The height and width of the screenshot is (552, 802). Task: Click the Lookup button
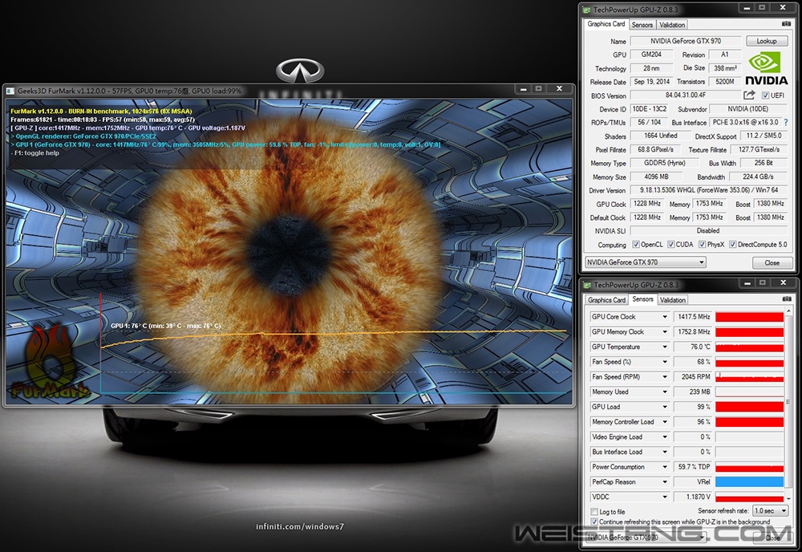[x=766, y=41]
